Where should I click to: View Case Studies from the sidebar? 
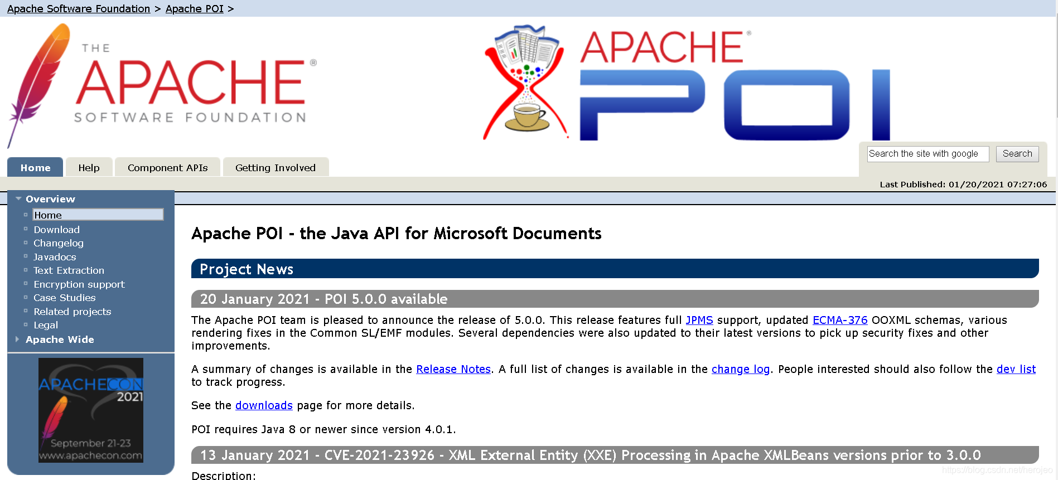[x=65, y=298]
